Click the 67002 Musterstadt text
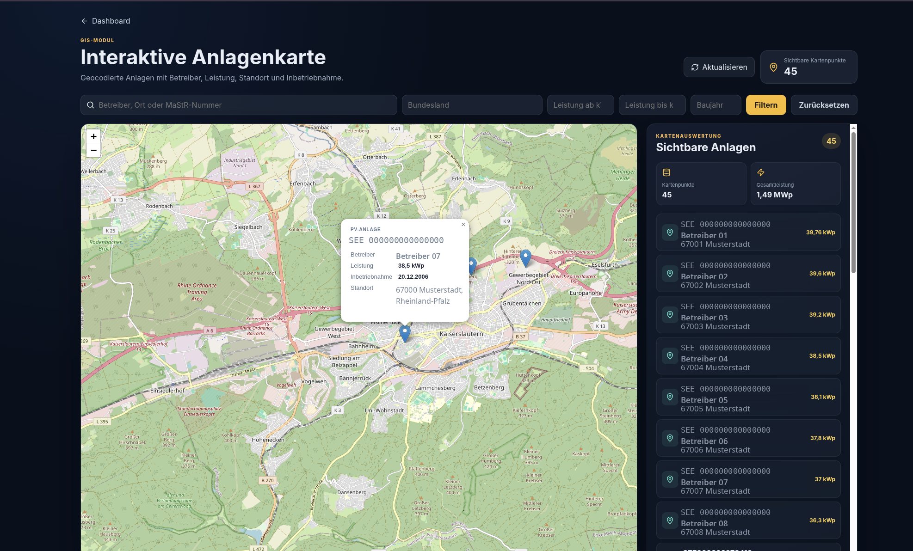 tap(715, 285)
